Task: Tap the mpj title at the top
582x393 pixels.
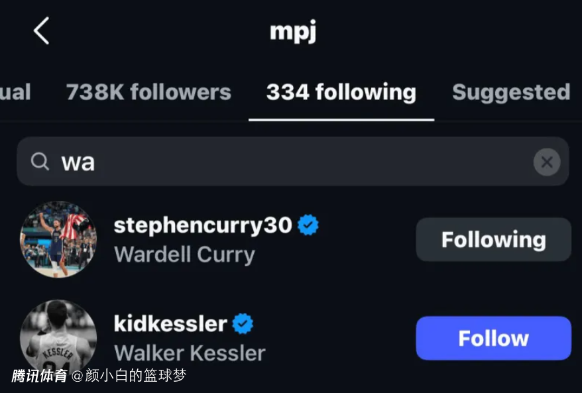Action: tap(292, 32)
